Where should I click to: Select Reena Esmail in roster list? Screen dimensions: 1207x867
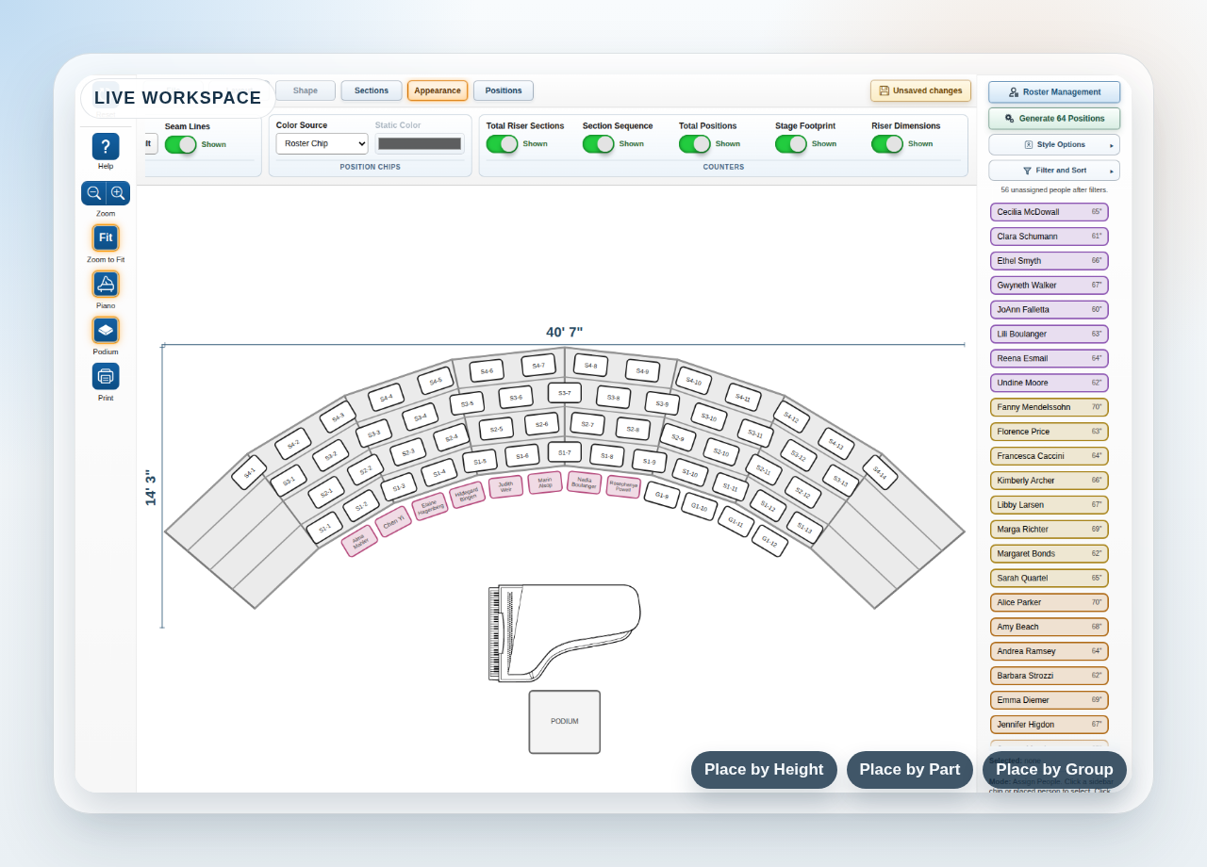pyautogui.click(x=1050, y=359)
